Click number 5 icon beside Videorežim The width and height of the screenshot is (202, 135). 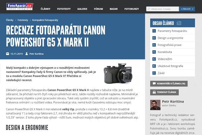(x=154, y=59)
